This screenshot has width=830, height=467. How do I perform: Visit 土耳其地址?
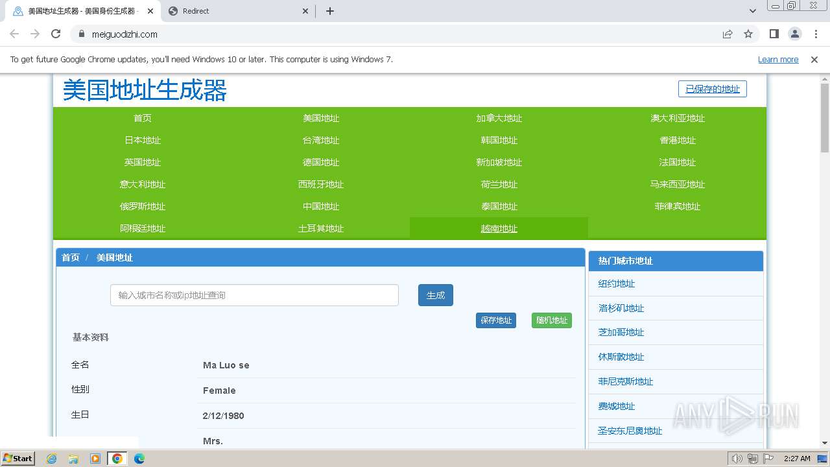point(321,228)
